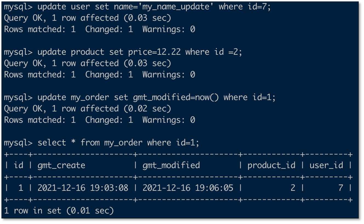This screenshot has height=224, width=364.
Task: Click the word 'product' in second update
Action: click(87, 52)
